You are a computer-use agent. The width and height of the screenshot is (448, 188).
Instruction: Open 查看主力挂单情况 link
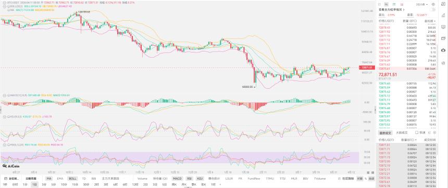[x=391, y=10]
